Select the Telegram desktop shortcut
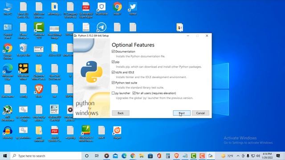 coord(102,27)
